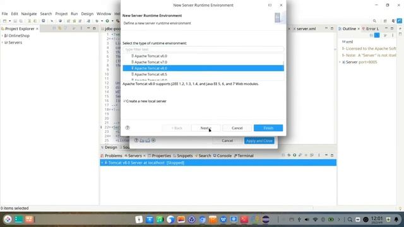
Task: Open the notification bell in the taskbar
Action: pos(396,219)
